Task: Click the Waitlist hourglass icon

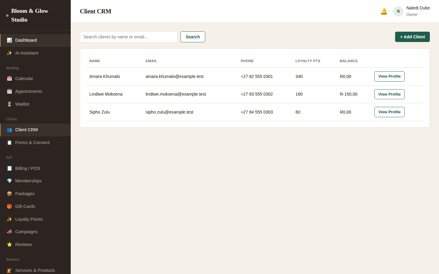Action: [x=9, y=104]
